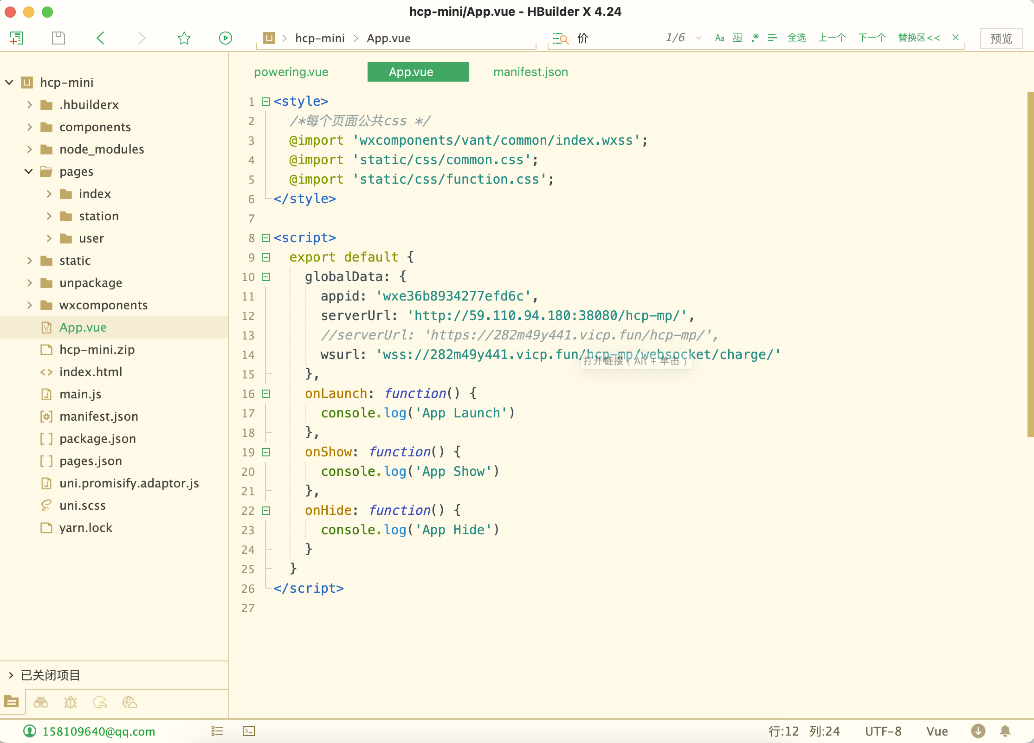The height and width of the screenshot is (743, 1034).
Task: Expand the wxcomponents folder
Action: point(29,305)
